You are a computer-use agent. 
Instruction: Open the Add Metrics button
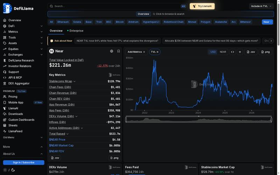[x=136, y=52]
